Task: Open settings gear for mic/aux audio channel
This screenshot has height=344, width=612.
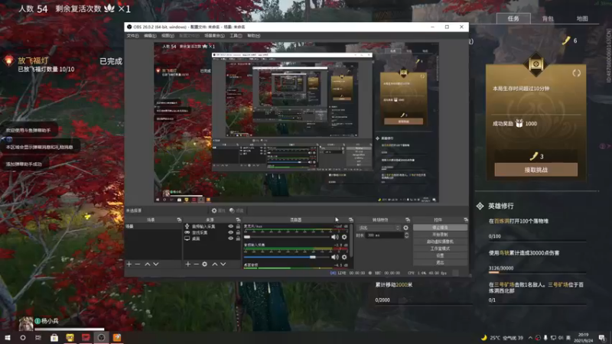Action: click(x=344, y=237)
